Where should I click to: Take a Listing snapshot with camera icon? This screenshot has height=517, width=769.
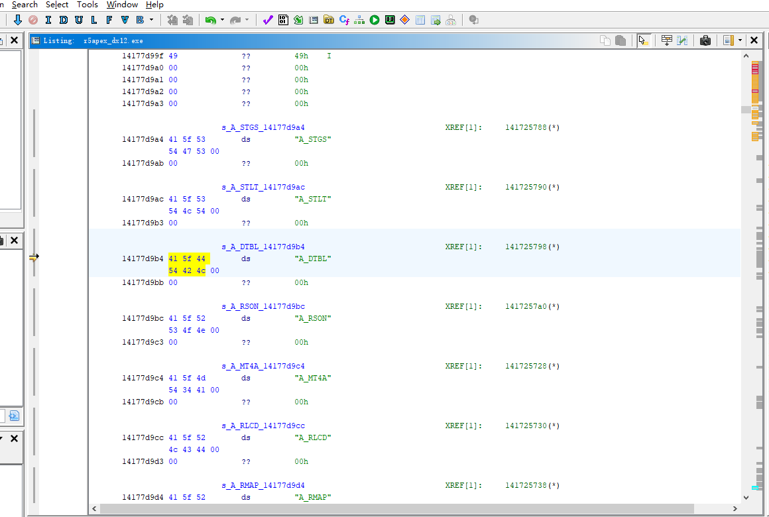coord(705,40)
